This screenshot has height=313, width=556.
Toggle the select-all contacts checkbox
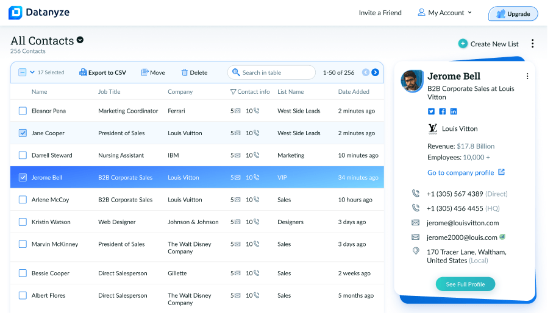(23, 72)
